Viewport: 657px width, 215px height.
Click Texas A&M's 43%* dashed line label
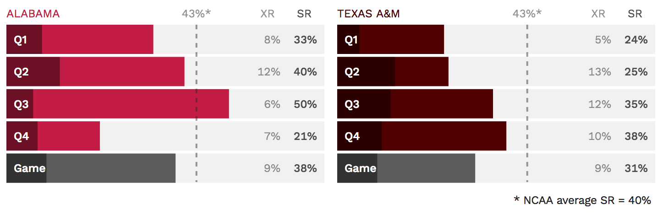(x=527, y=14)
